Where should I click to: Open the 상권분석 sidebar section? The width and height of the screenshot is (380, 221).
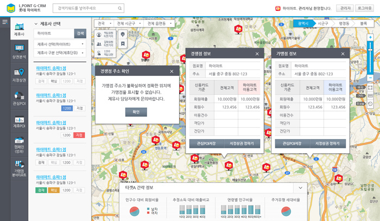coord(19,52)
